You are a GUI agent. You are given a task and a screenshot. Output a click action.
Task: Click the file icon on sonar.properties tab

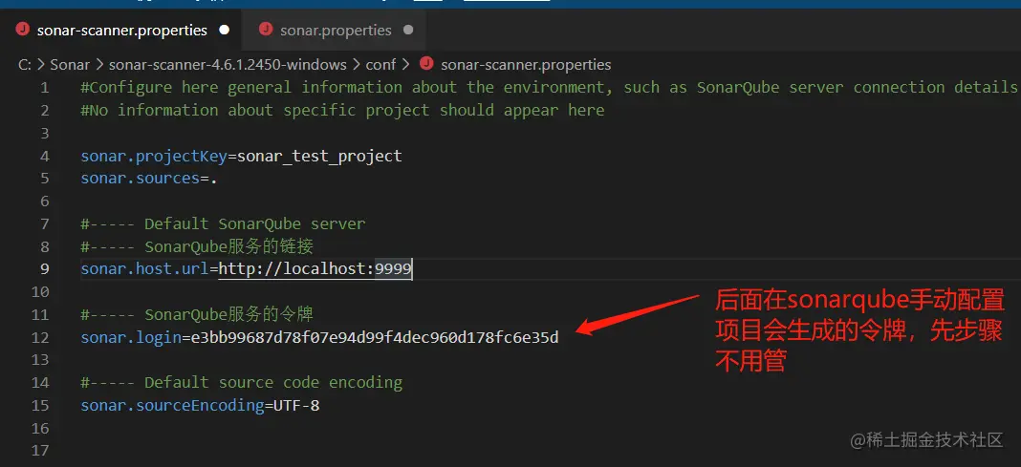click(266, 30)
